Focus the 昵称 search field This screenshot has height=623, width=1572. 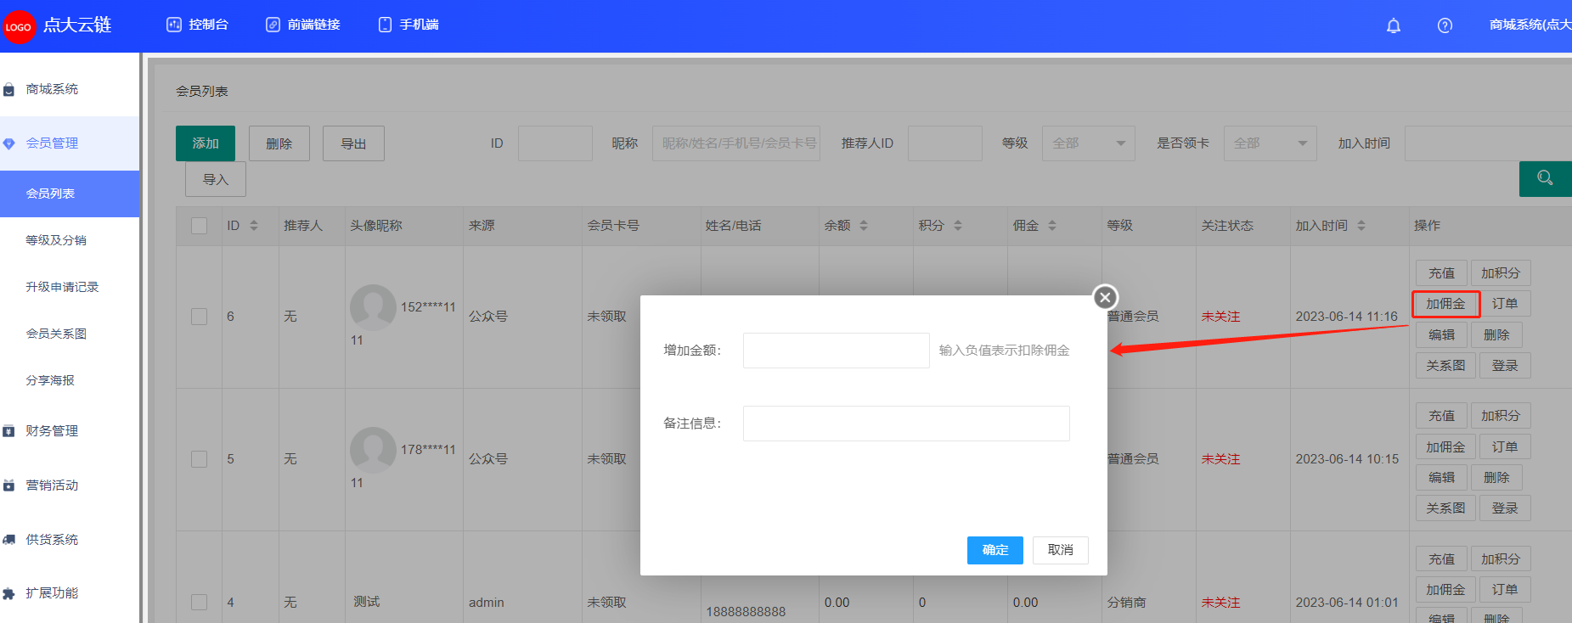click(x=736, y=143)
